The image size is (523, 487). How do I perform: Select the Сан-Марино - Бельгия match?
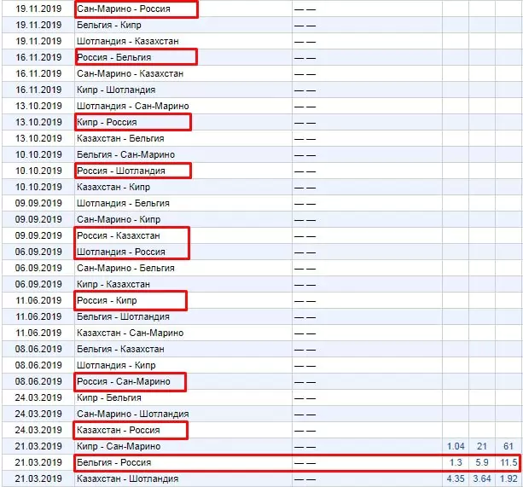[125, 269]
